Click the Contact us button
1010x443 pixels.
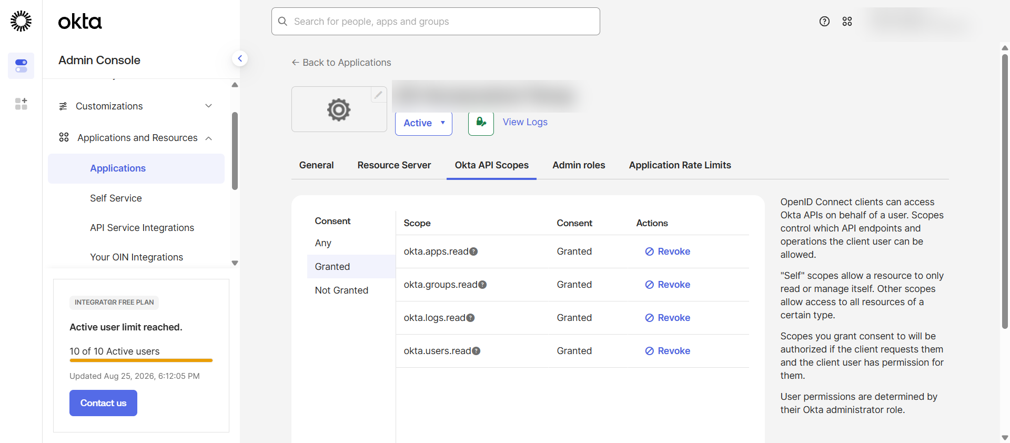pos(103,403)
